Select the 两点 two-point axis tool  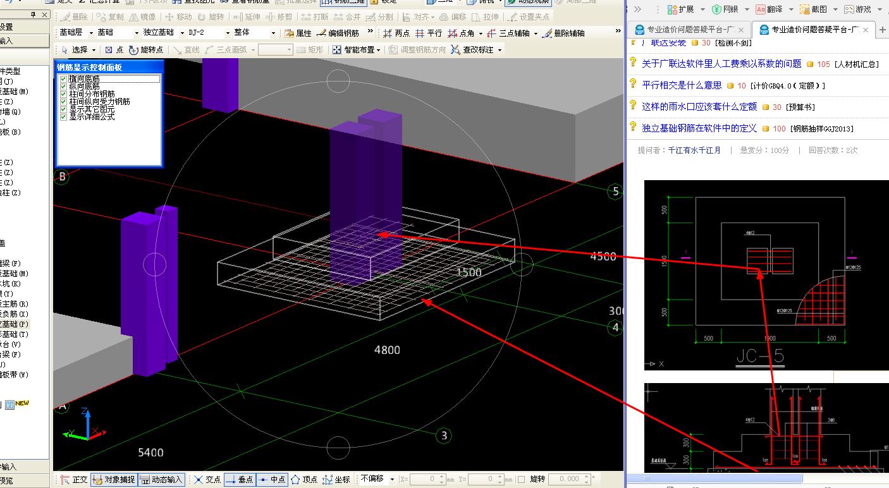pos(396,33)
